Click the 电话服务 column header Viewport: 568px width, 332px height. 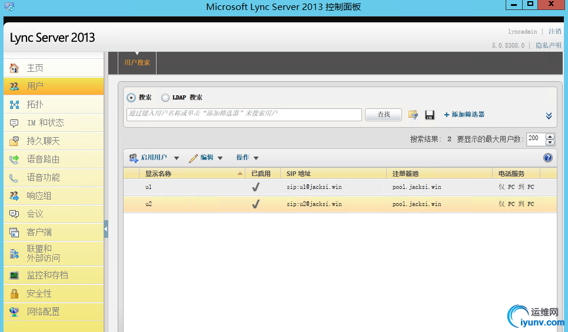click(516, 174)
